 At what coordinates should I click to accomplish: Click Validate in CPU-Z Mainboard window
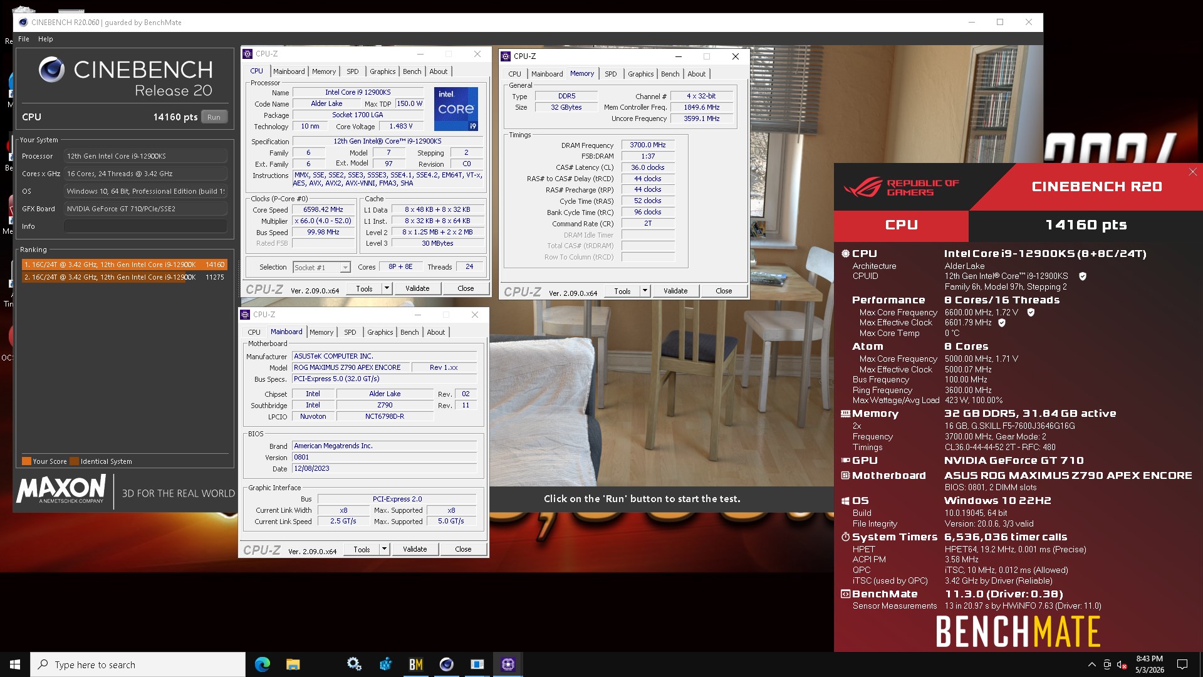tap(415, 549)
